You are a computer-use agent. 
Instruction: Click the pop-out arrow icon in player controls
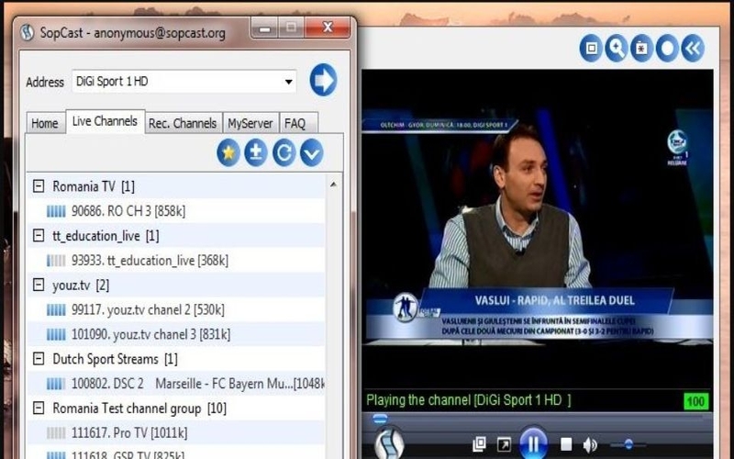(x=504, y=444)
